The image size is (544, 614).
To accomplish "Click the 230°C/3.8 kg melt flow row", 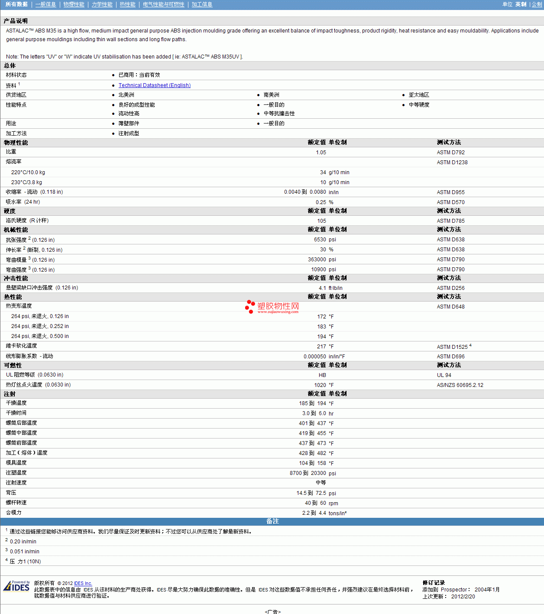I will (x=272, y=182).
